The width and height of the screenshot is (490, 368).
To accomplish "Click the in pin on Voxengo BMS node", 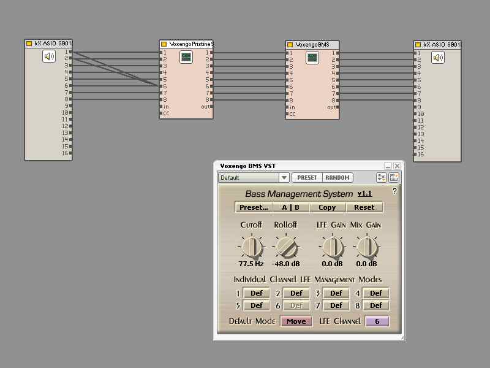I will 287,107.
